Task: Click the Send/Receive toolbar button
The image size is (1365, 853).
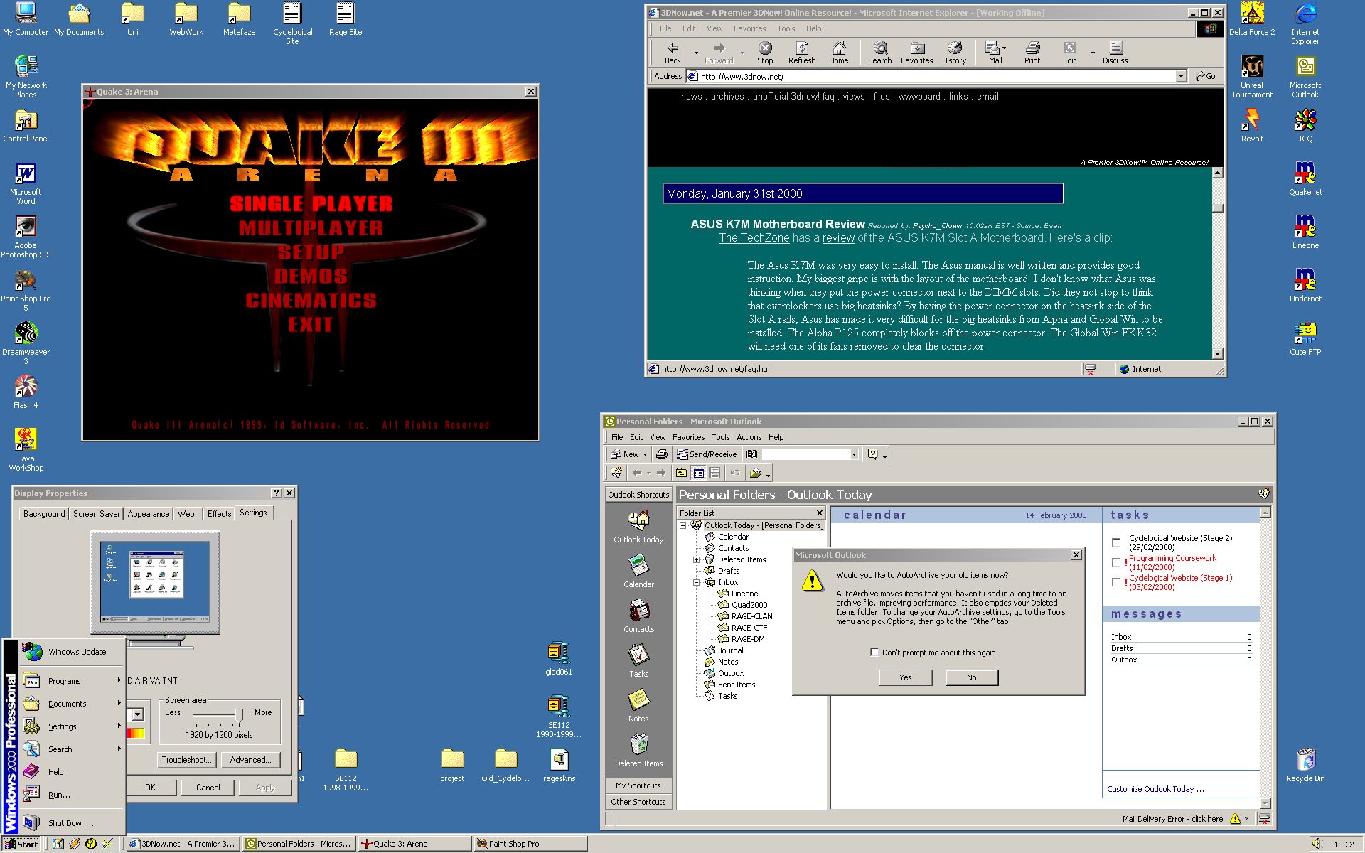Action: tap(707, 454)
